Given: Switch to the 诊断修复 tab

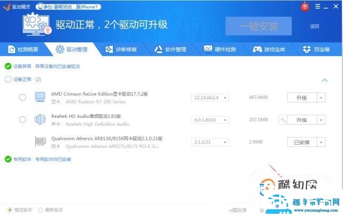Looking at the screenshot, I should [x=121, y=49].
